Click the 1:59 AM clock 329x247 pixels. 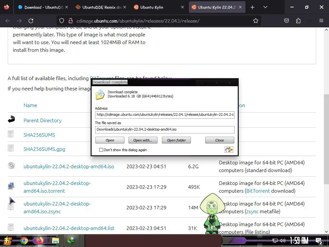[299, 241]
